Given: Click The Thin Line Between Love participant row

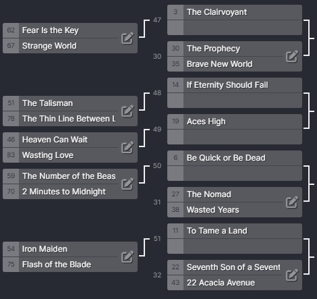Looking at the screenshot, I should [x=61, y=119].
